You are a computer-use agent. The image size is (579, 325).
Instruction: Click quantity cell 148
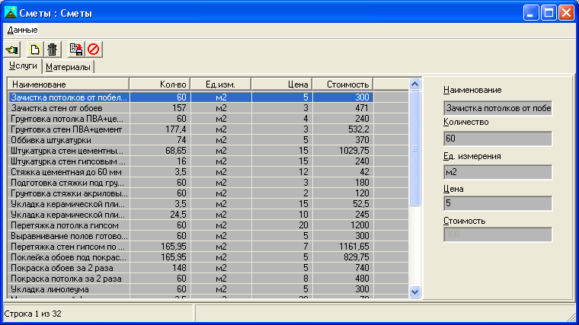(160, 268)
